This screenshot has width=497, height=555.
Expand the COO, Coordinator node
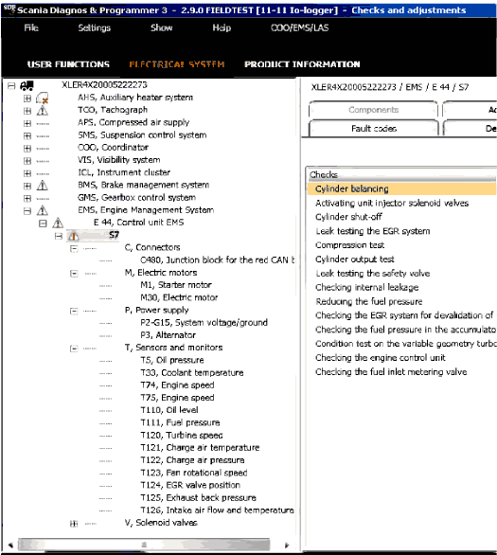(27, 149)
